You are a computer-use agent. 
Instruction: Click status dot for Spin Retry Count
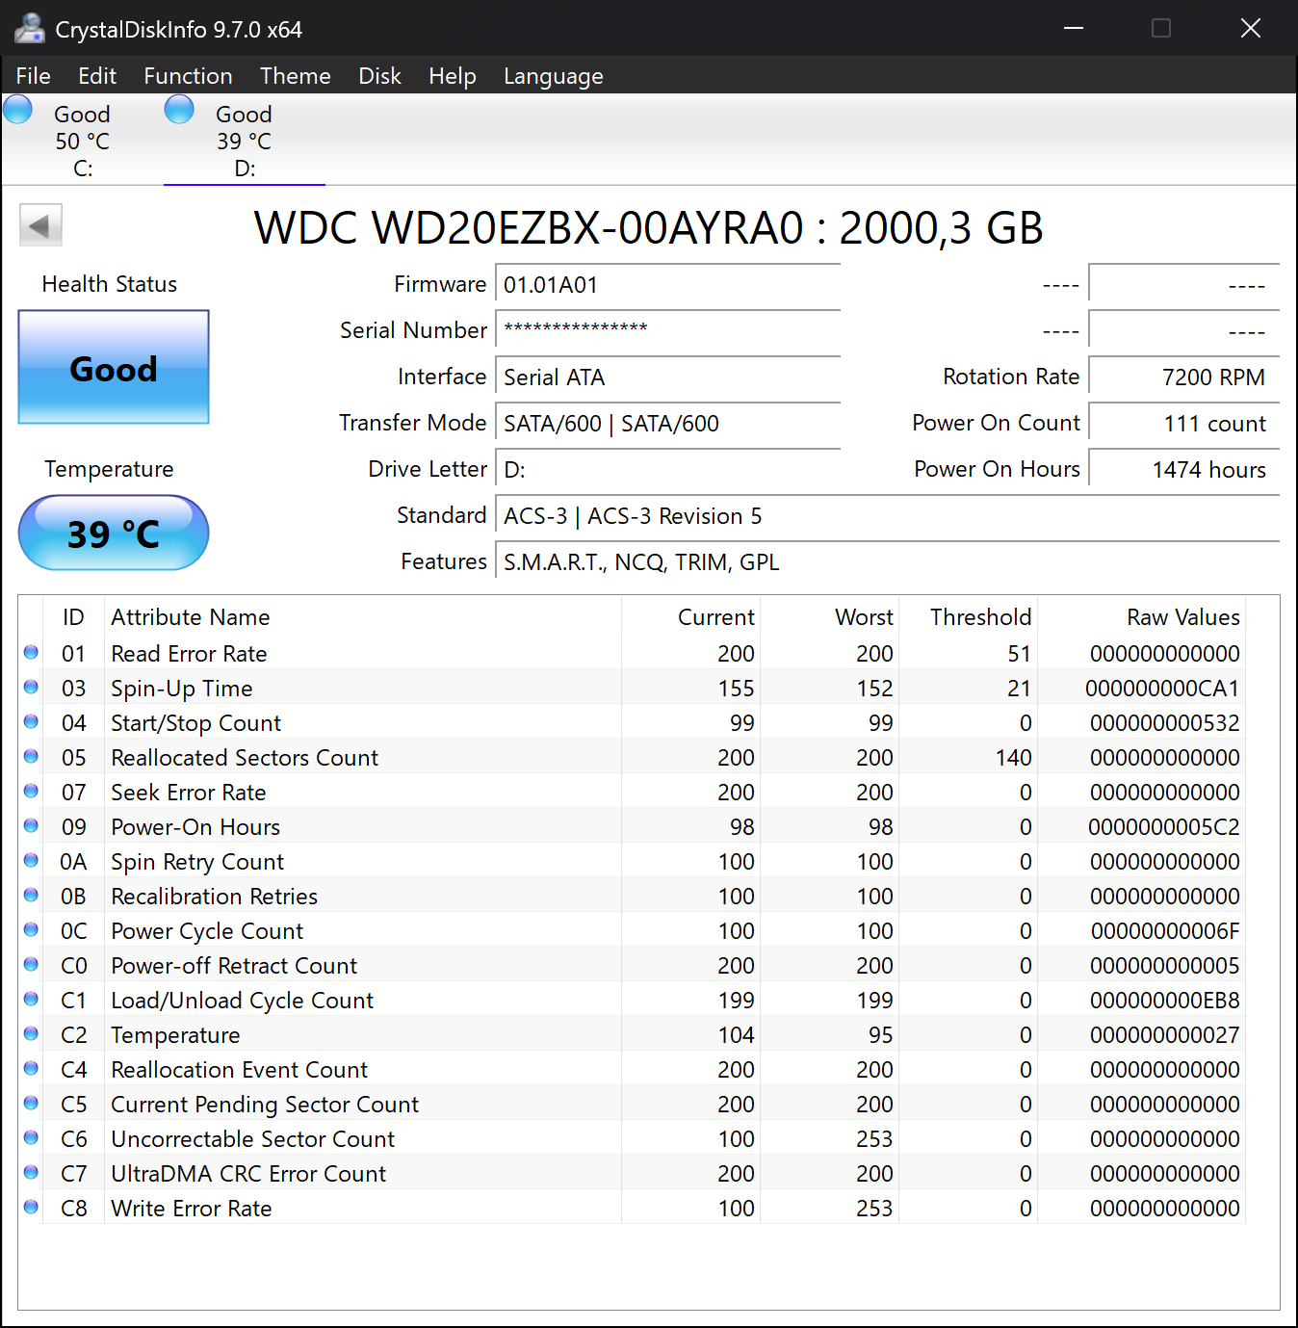(31, 861)
